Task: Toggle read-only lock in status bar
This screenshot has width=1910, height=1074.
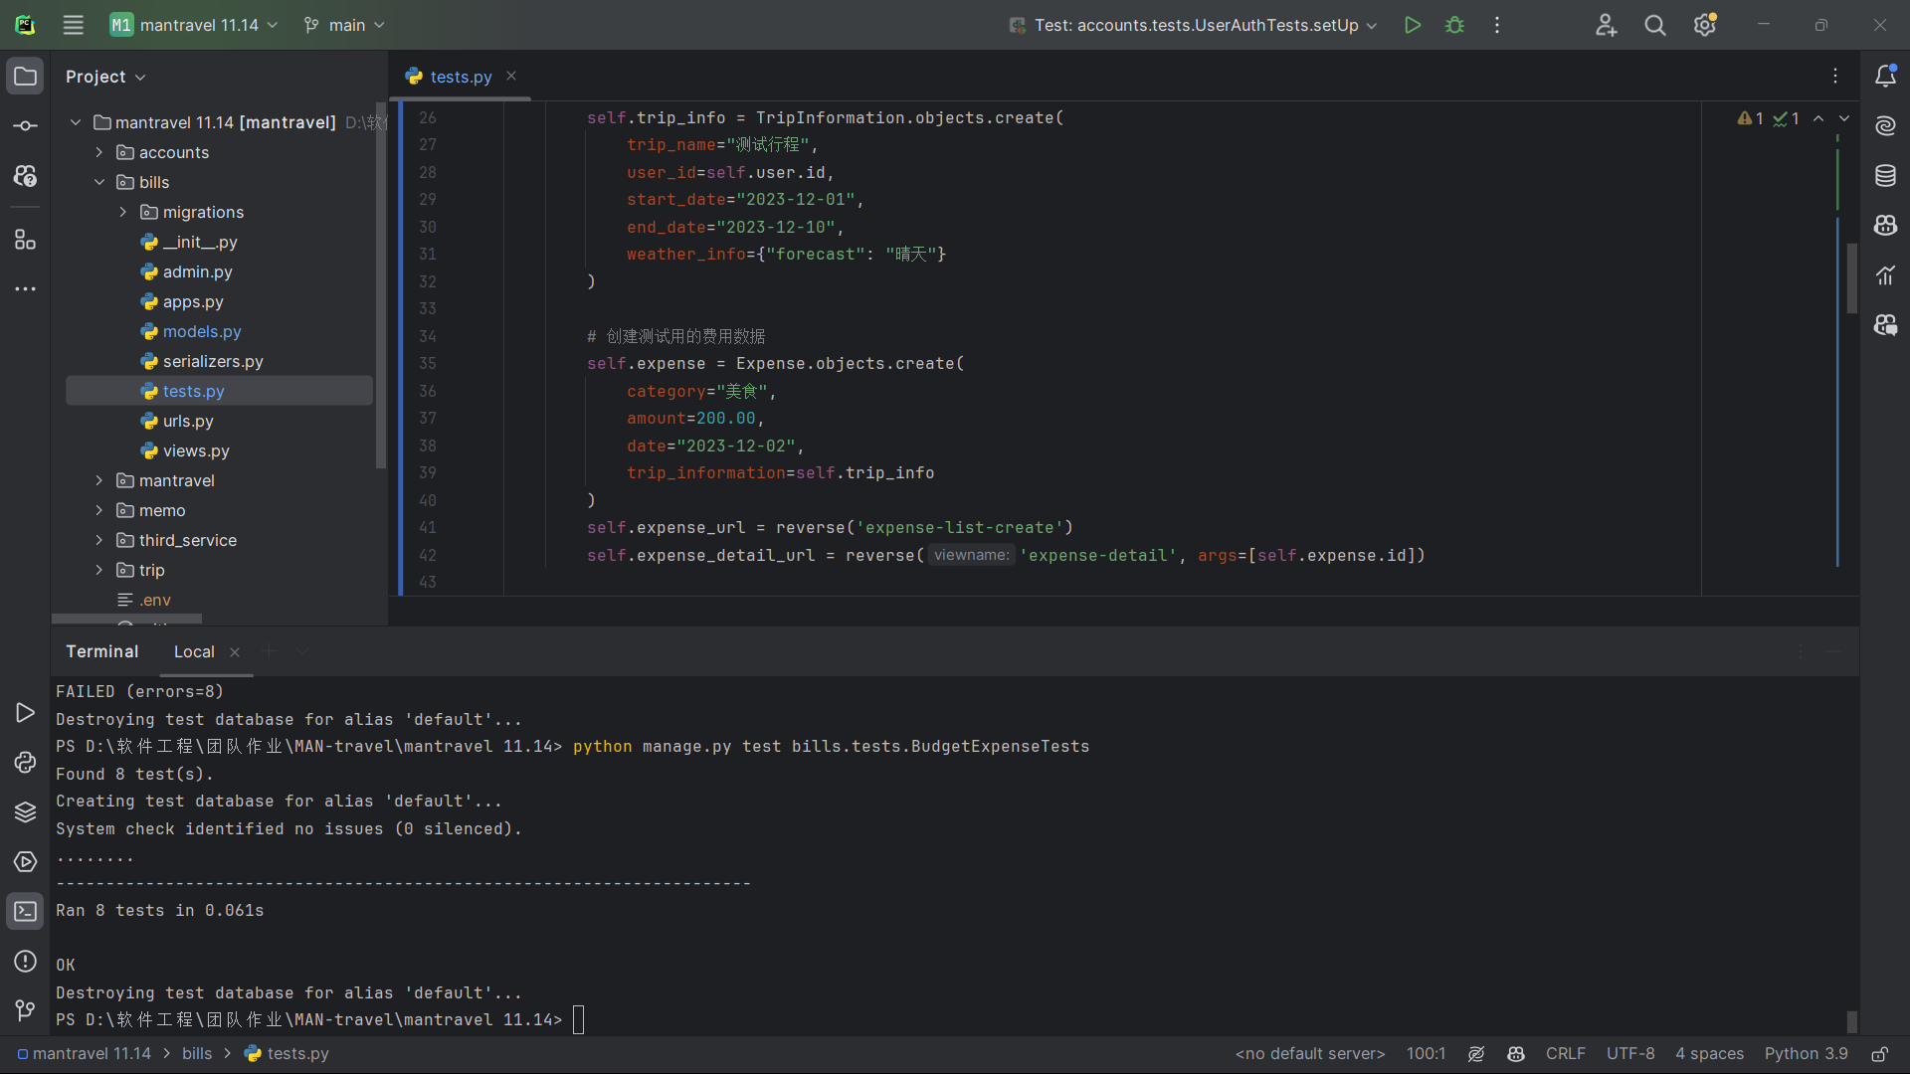Action: pyautogui.click(x=1879, y=1054)
